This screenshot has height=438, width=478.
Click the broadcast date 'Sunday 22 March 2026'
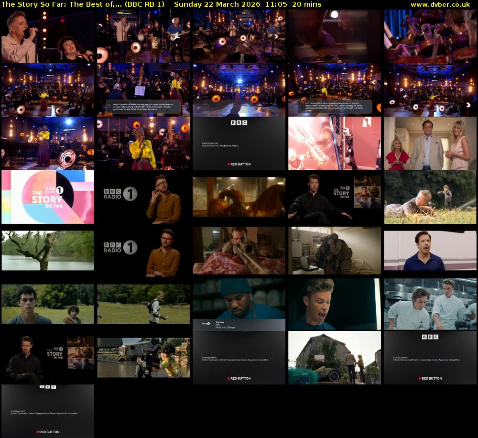[217, 4]
